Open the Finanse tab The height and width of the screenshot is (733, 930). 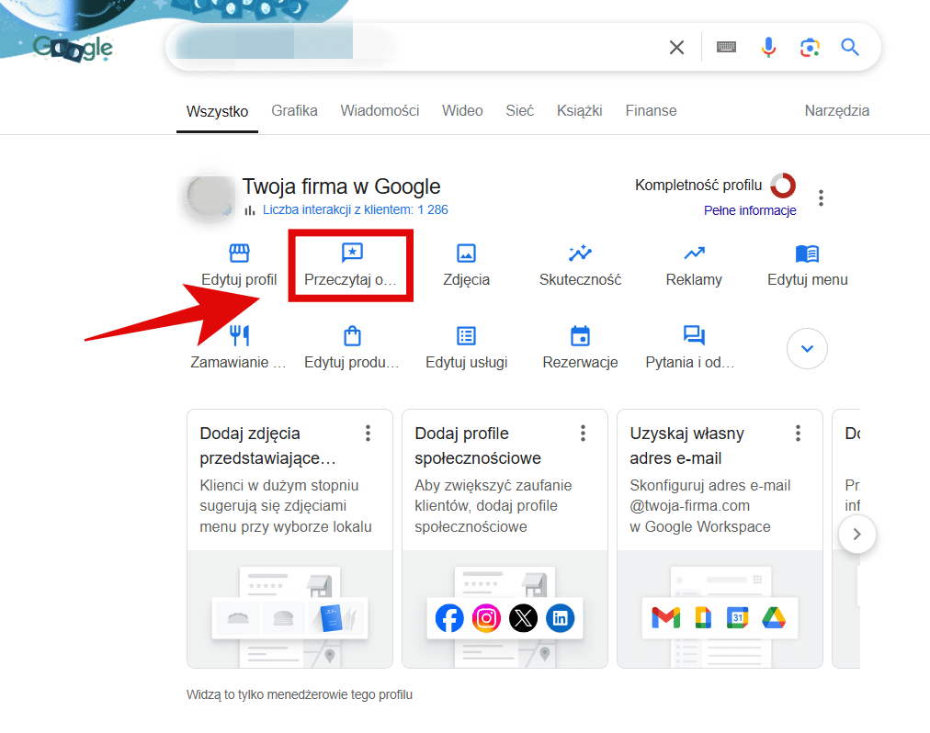coord(652,110)
